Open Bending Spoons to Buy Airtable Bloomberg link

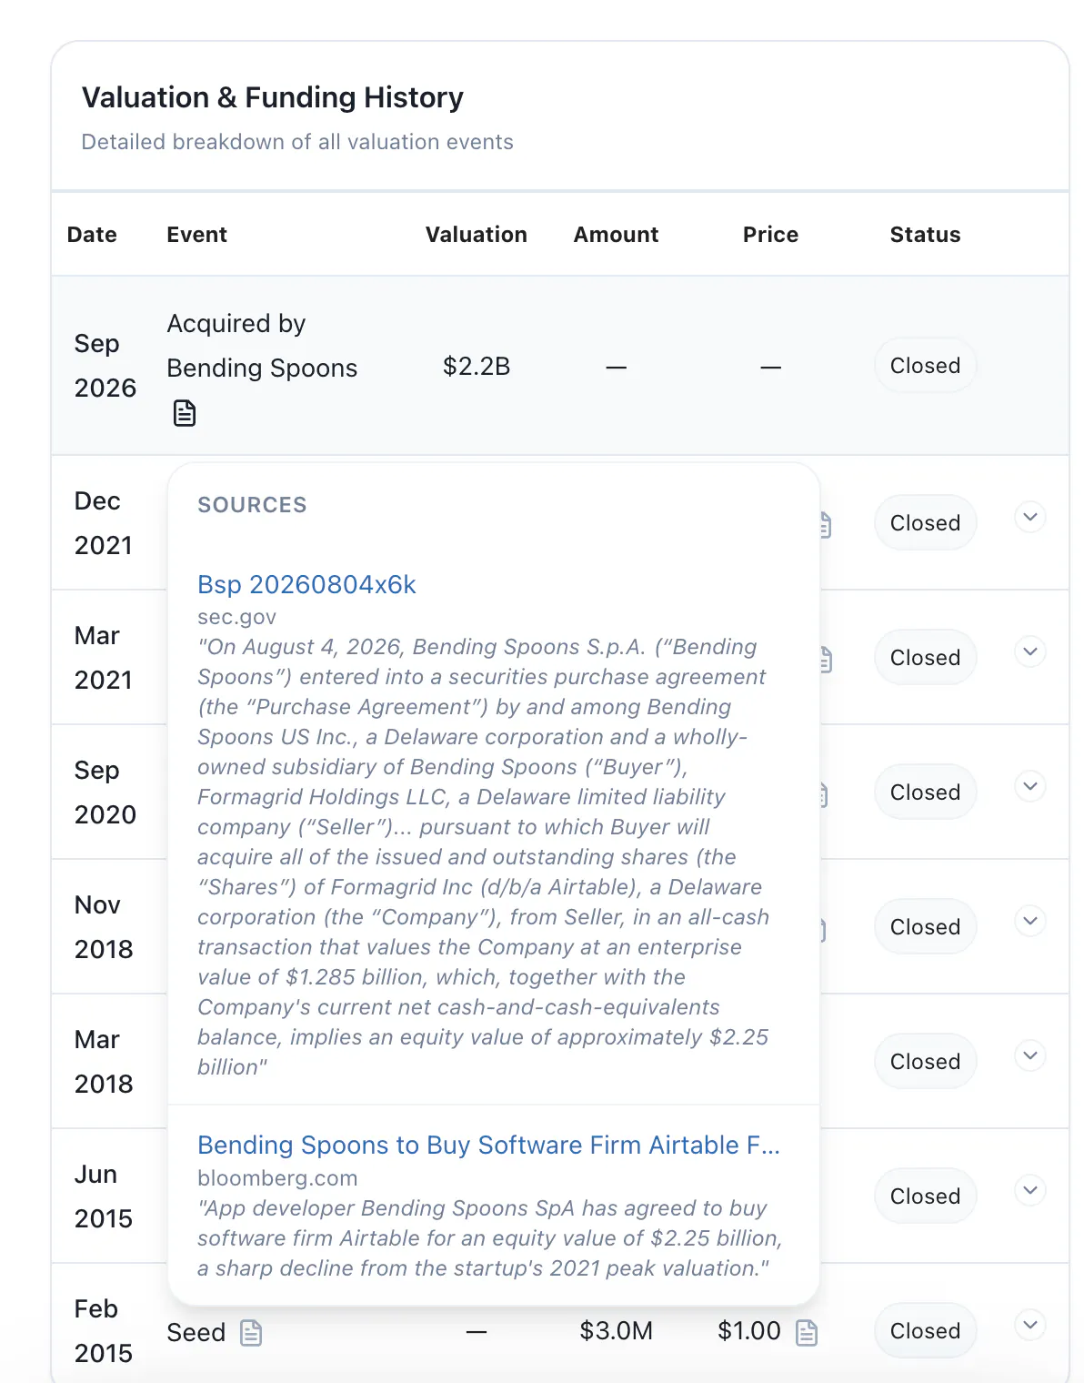click(x=488, y=1145)
